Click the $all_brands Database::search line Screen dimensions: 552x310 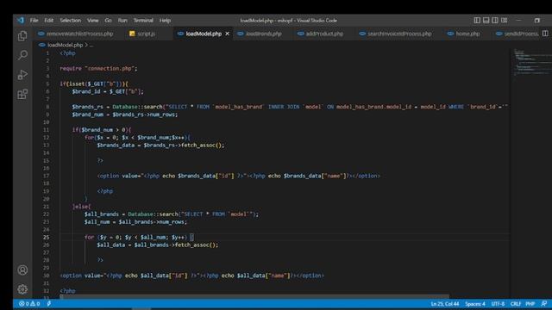coord(172,214)
